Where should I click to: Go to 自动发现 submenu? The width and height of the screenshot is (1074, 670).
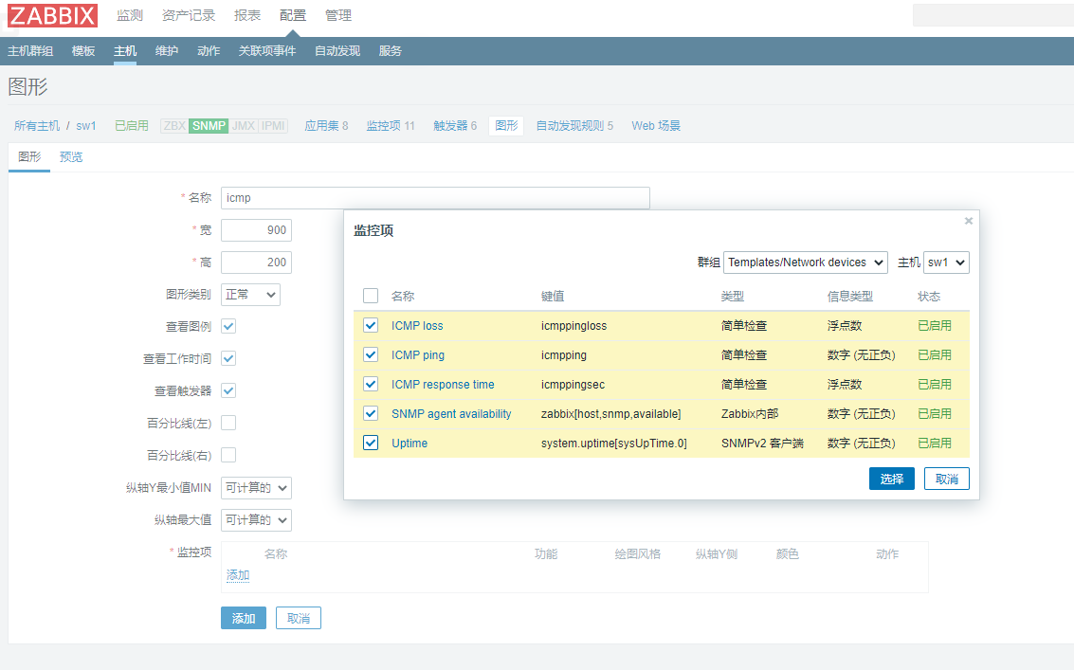coord(337,50)
